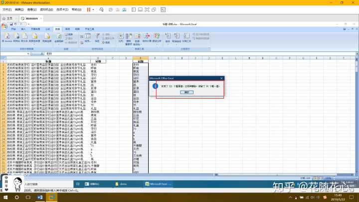This screenshot has height=202, width=359.
Task: Click the Sort descending Z-A icon
Action: [x=82, y=42]
